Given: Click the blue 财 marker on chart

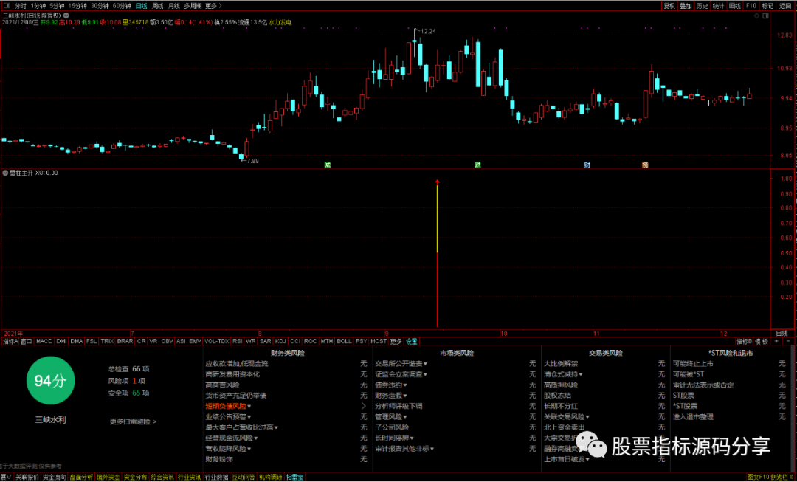Looking at the screenshot, I should tap(587, 165).
